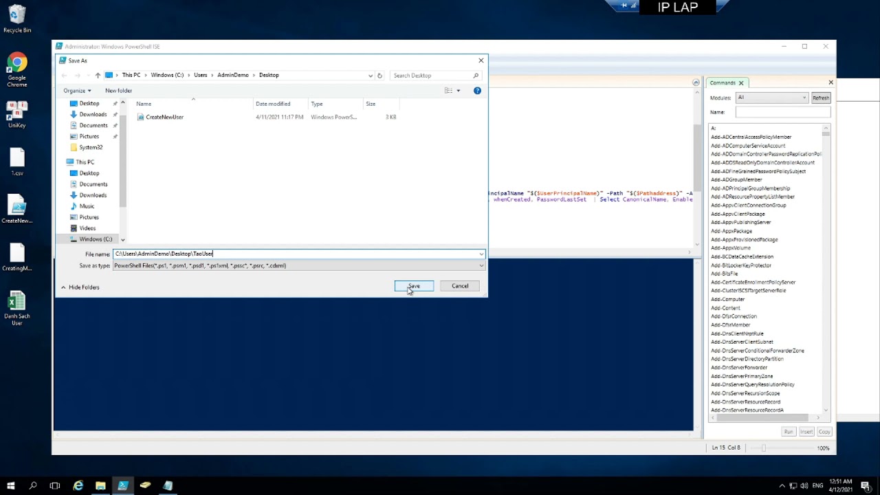
Task: Open the view options dropdown arrow
Action: pyautogui.click(x=459, y=91)
